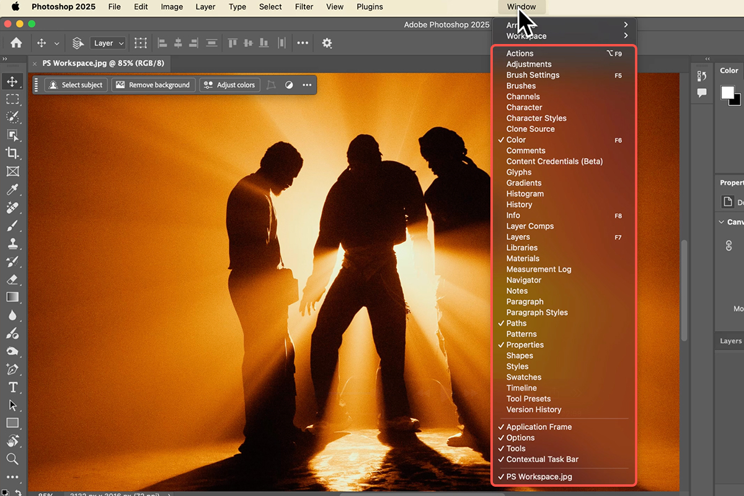Open the History panel icon in dock
This screenshot has width=744, height=496.
click(702, 76)
